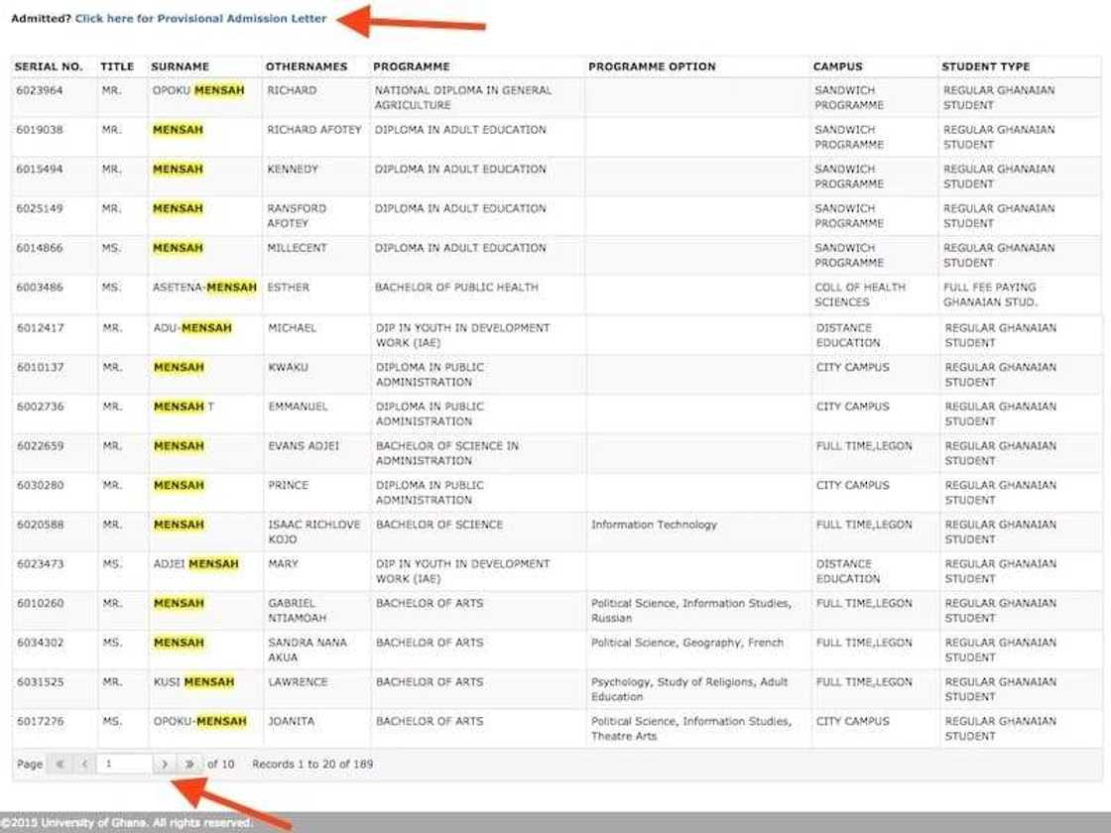Click the page number input field
Viewport: 1111px width, 833px height.
click(124, 765)
